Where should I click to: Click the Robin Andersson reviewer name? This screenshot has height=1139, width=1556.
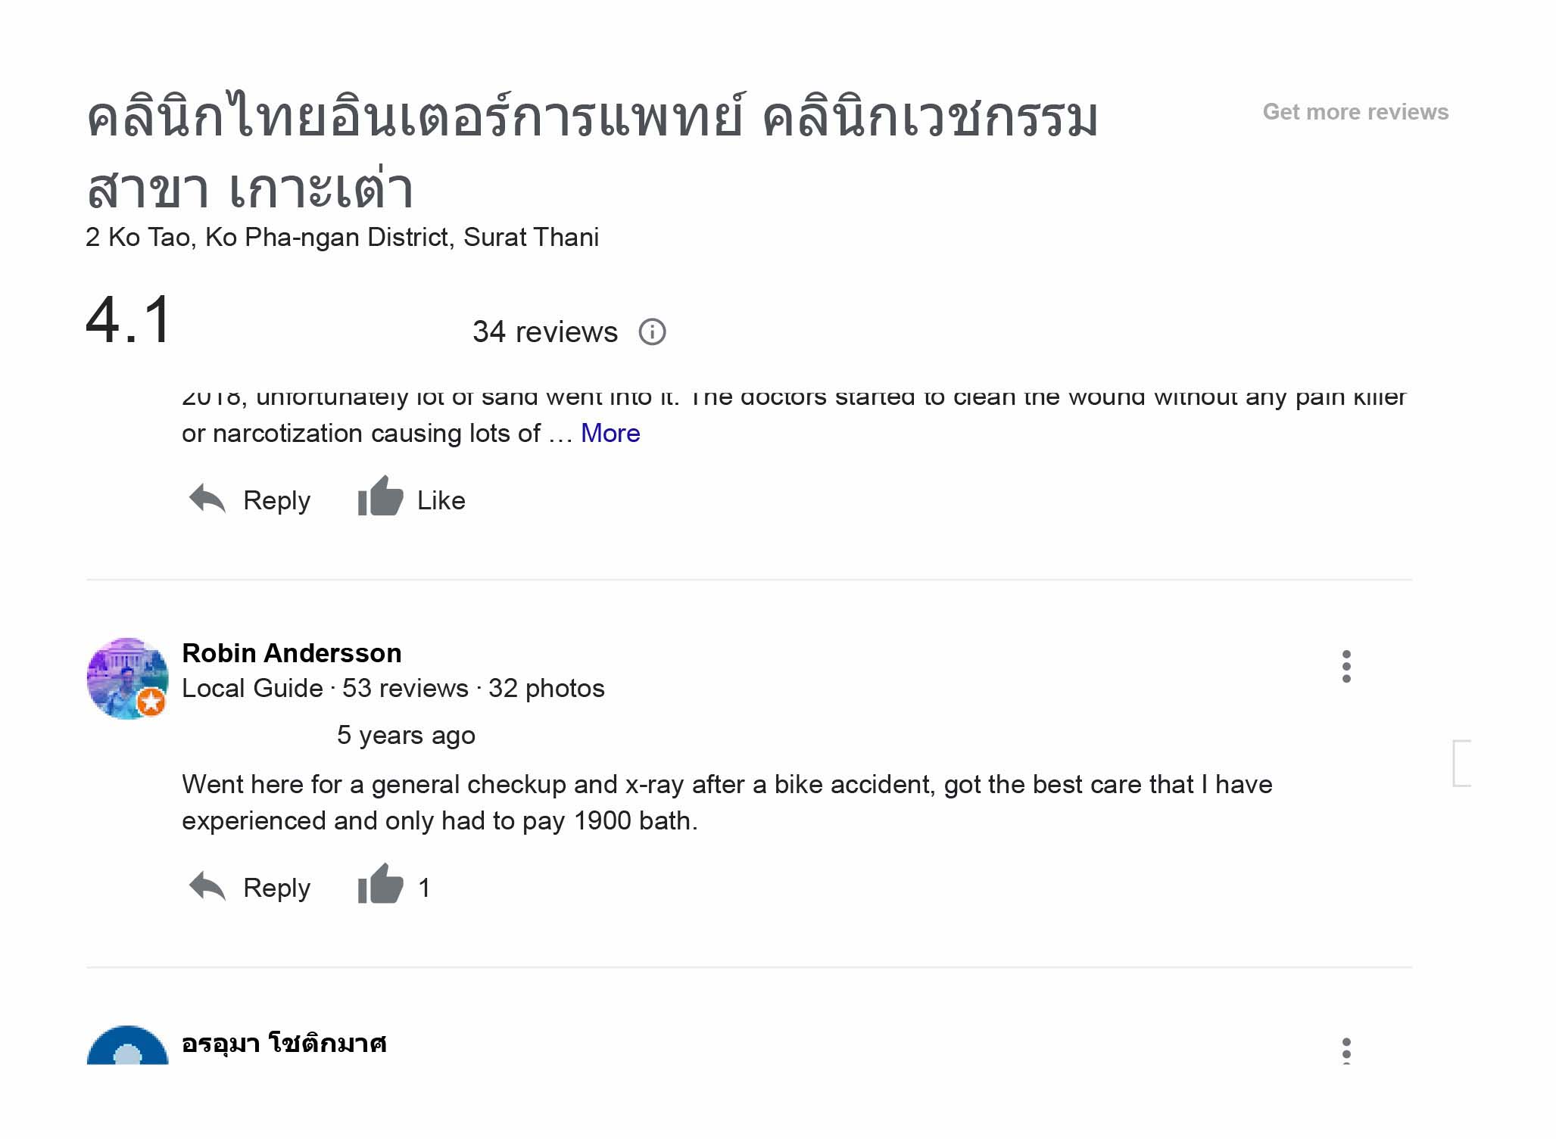292,653
